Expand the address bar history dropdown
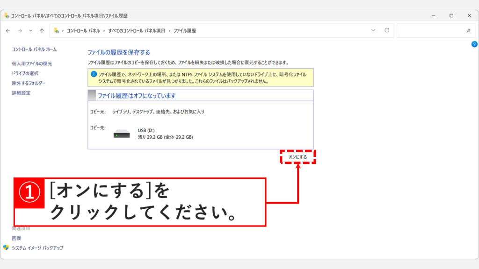Screen dimensions: 479x269 [373, 30]
